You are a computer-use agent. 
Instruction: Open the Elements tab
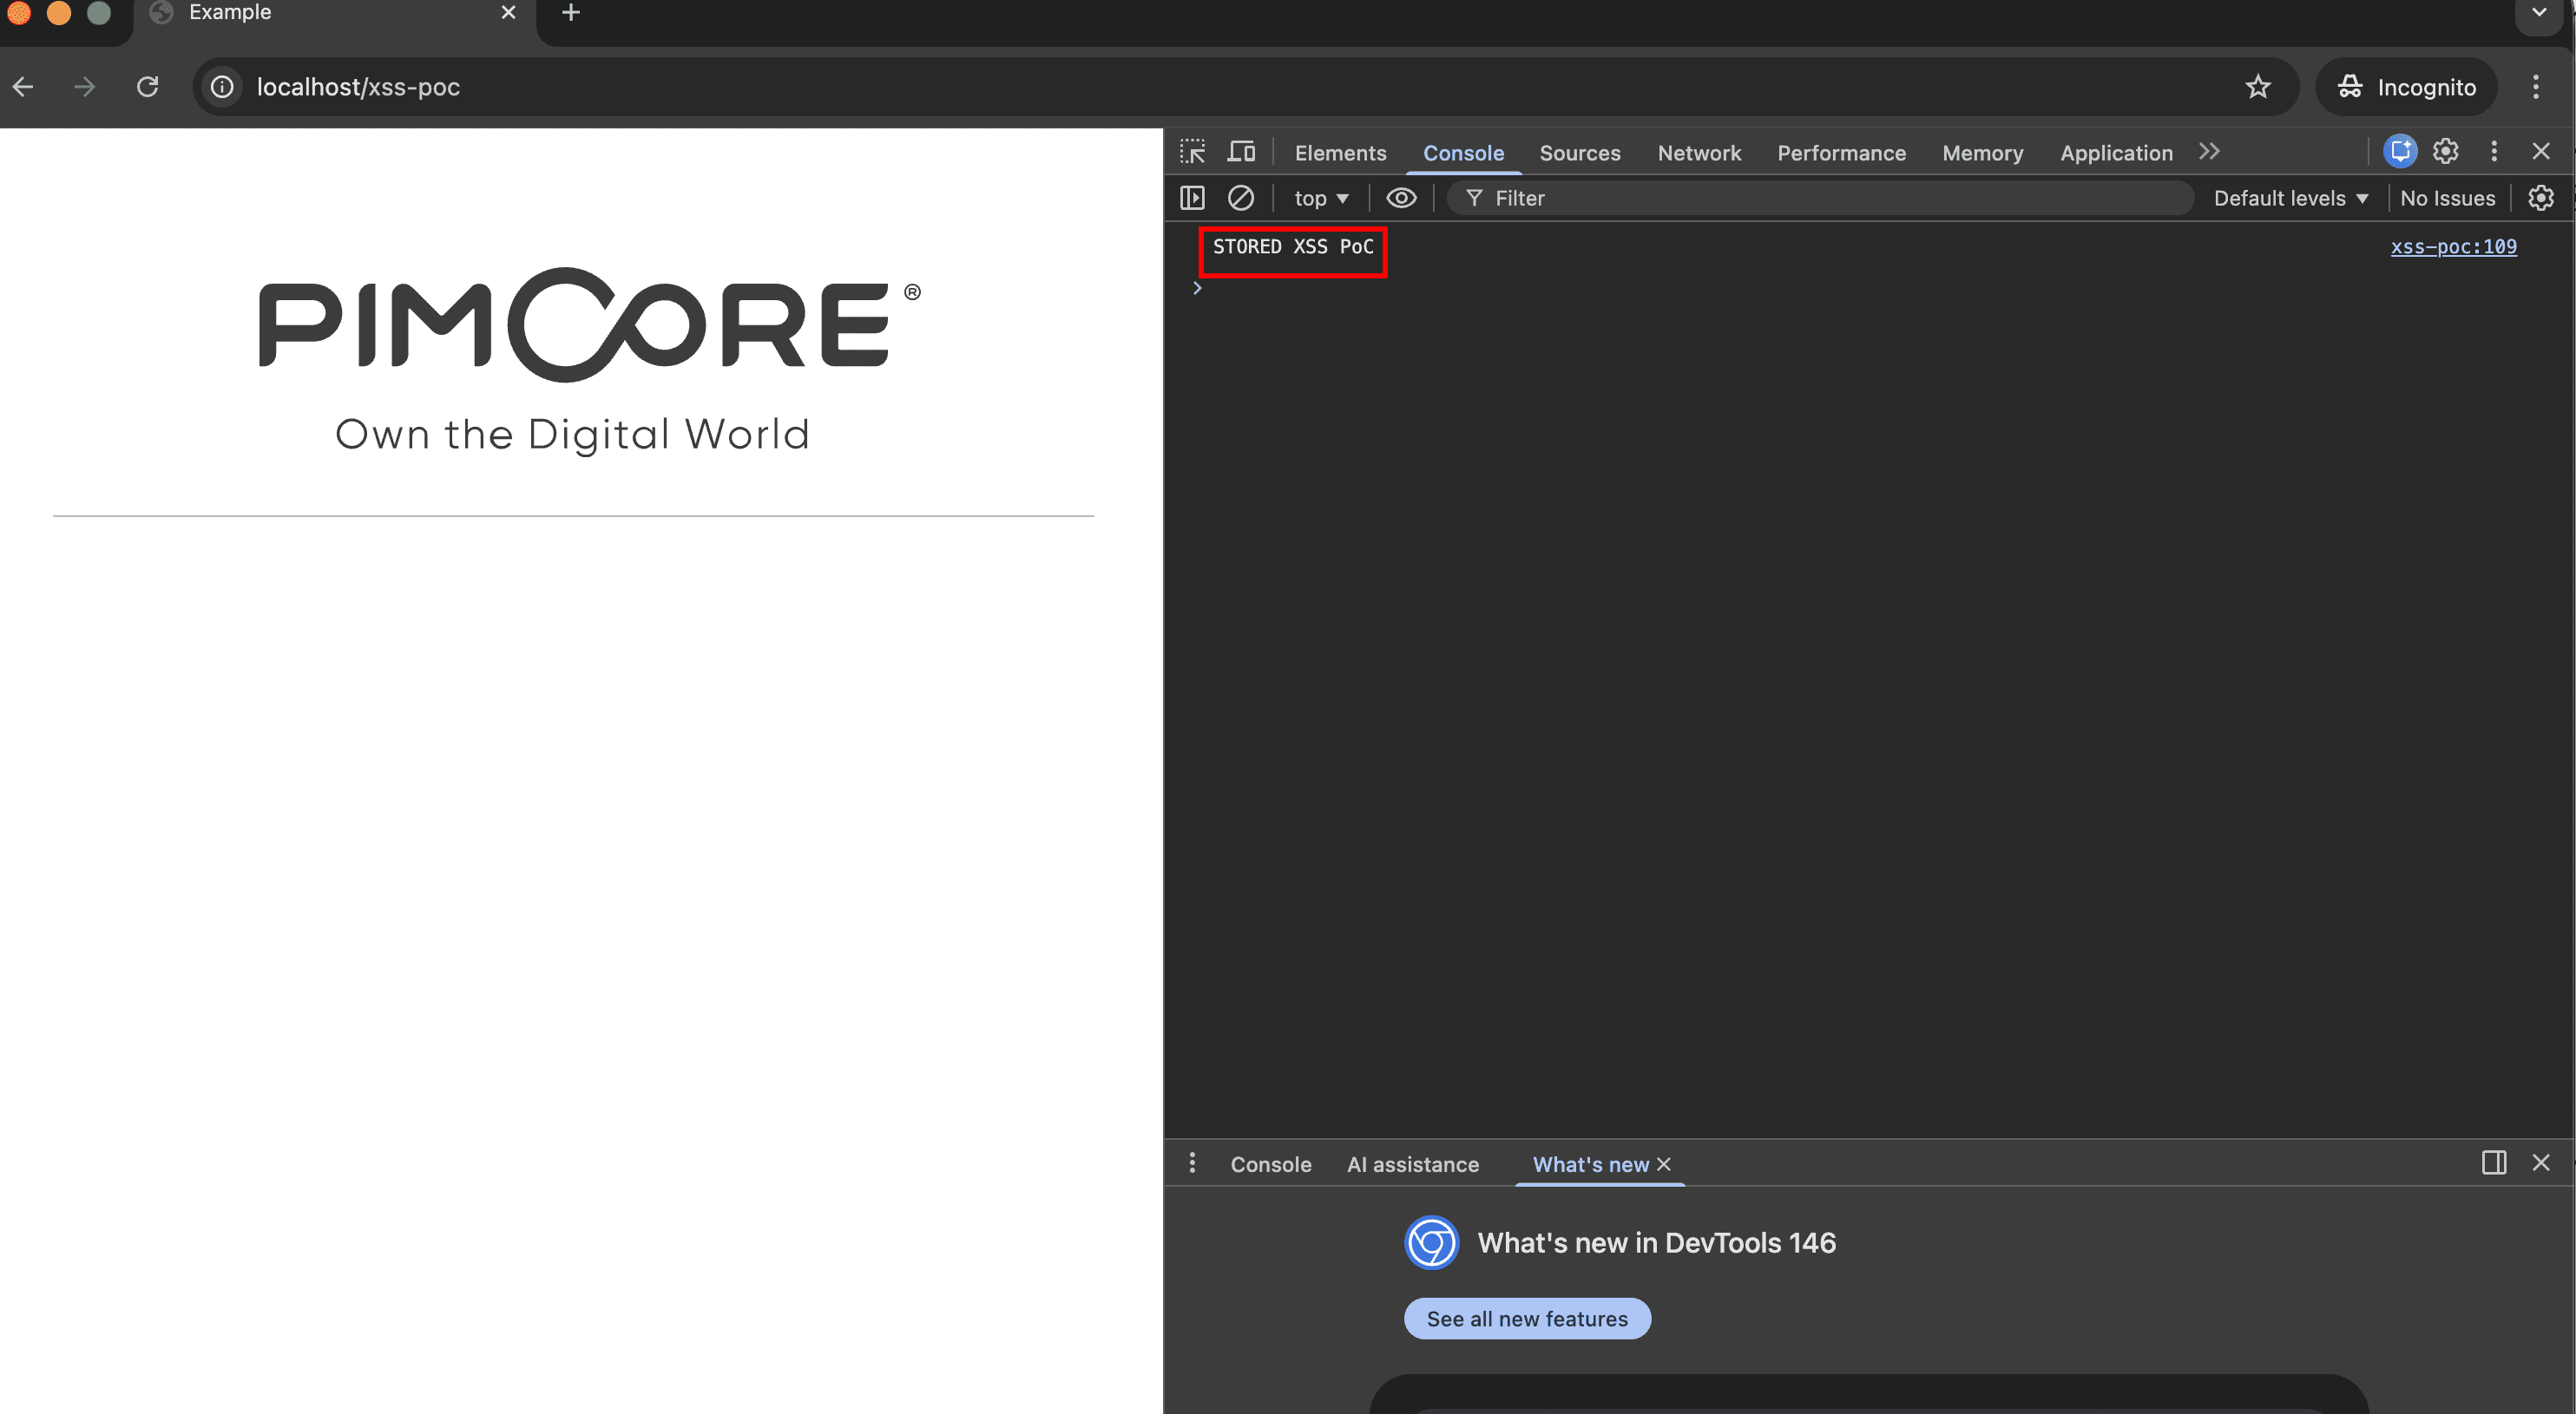point(1340,153)
